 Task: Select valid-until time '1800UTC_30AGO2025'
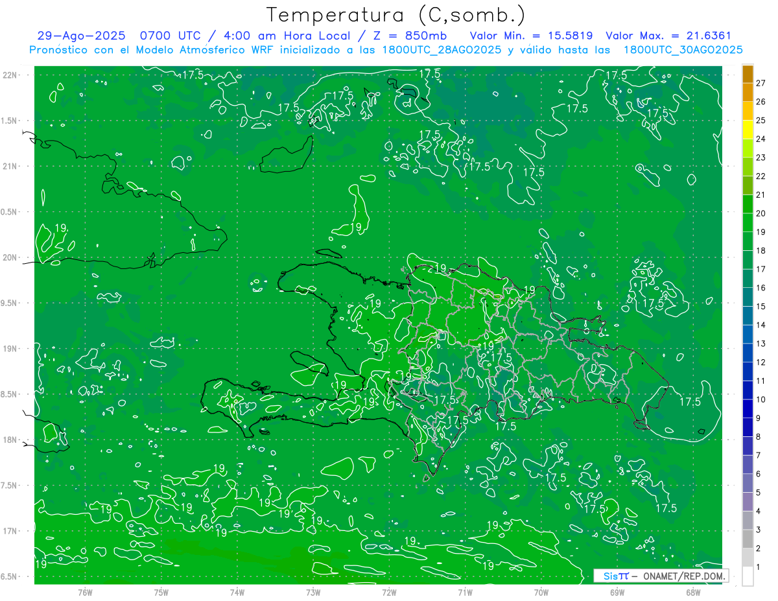click(683, 50)
